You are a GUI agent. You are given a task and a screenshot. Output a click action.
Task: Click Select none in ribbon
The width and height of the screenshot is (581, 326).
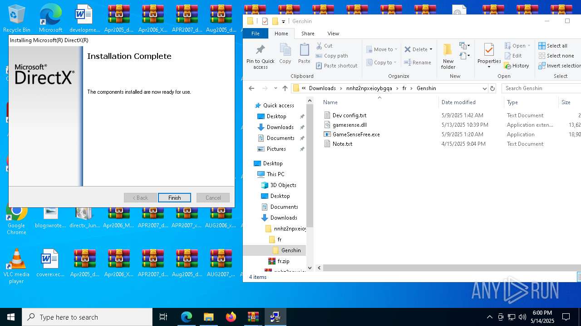(556, 56)
